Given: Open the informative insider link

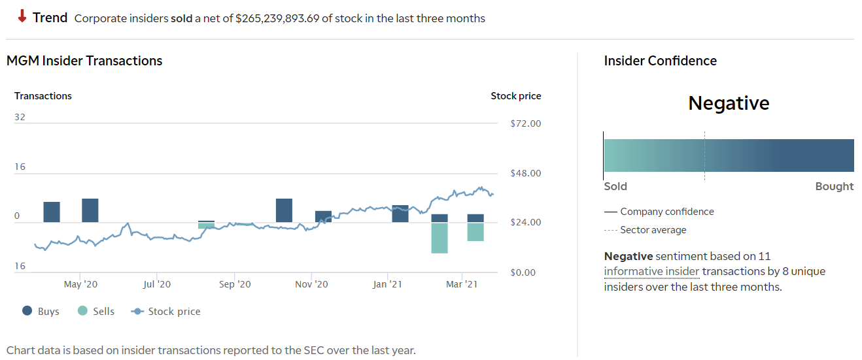Looking at the screenshot, I should [x=651, y=272].
